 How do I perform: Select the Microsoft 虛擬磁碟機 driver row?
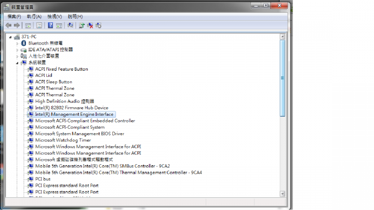coord(74,160)
